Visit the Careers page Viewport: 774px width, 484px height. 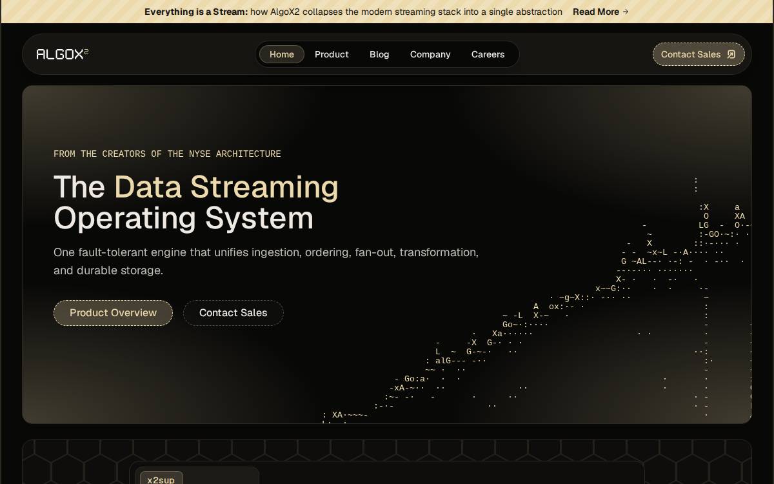pos(488,54)
